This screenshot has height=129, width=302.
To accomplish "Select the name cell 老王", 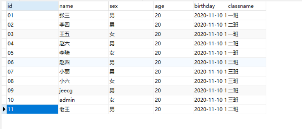I will point(84,109).
